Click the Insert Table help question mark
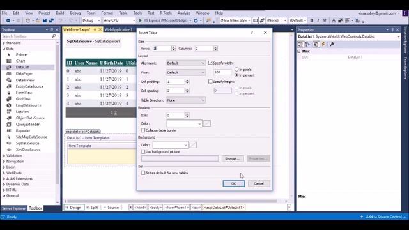The height and width of the screenshot is (230, 409). 252,33
